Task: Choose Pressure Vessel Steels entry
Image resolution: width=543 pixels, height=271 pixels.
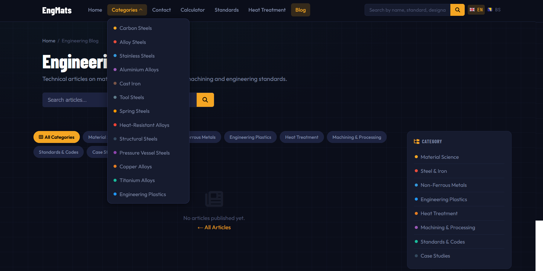Action: pyautogui.click(x=148, y=153)
